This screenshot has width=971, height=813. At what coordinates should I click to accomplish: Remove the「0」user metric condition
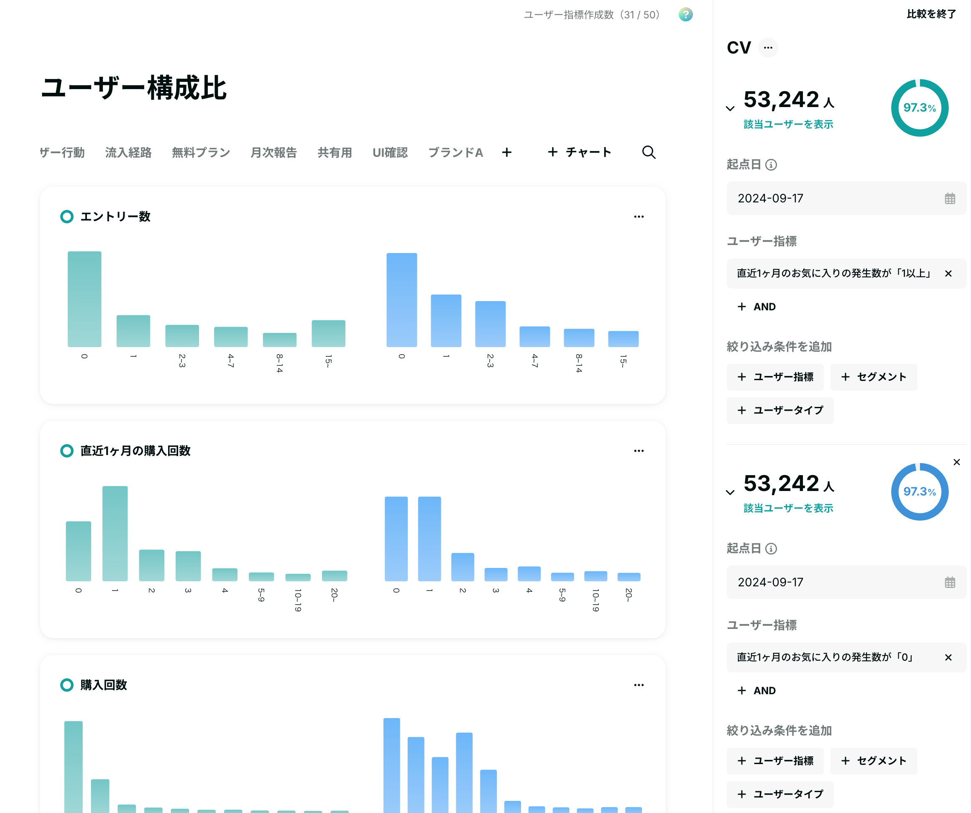(x=948, y=657)
